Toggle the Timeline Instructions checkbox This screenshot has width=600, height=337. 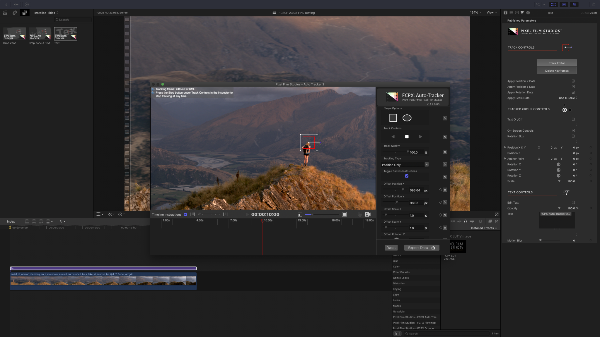click(185, 214)
